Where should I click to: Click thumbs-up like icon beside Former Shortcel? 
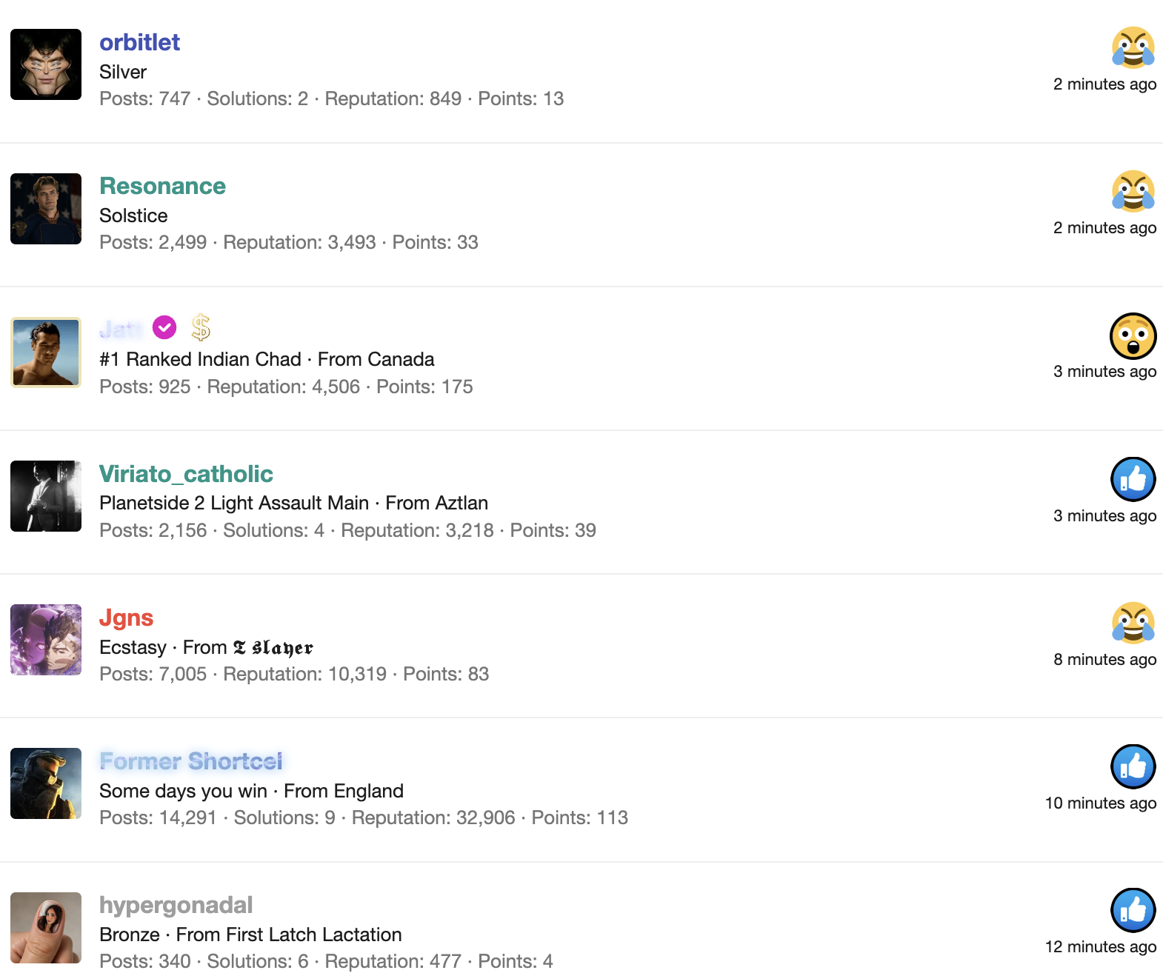pos(1133,766)
